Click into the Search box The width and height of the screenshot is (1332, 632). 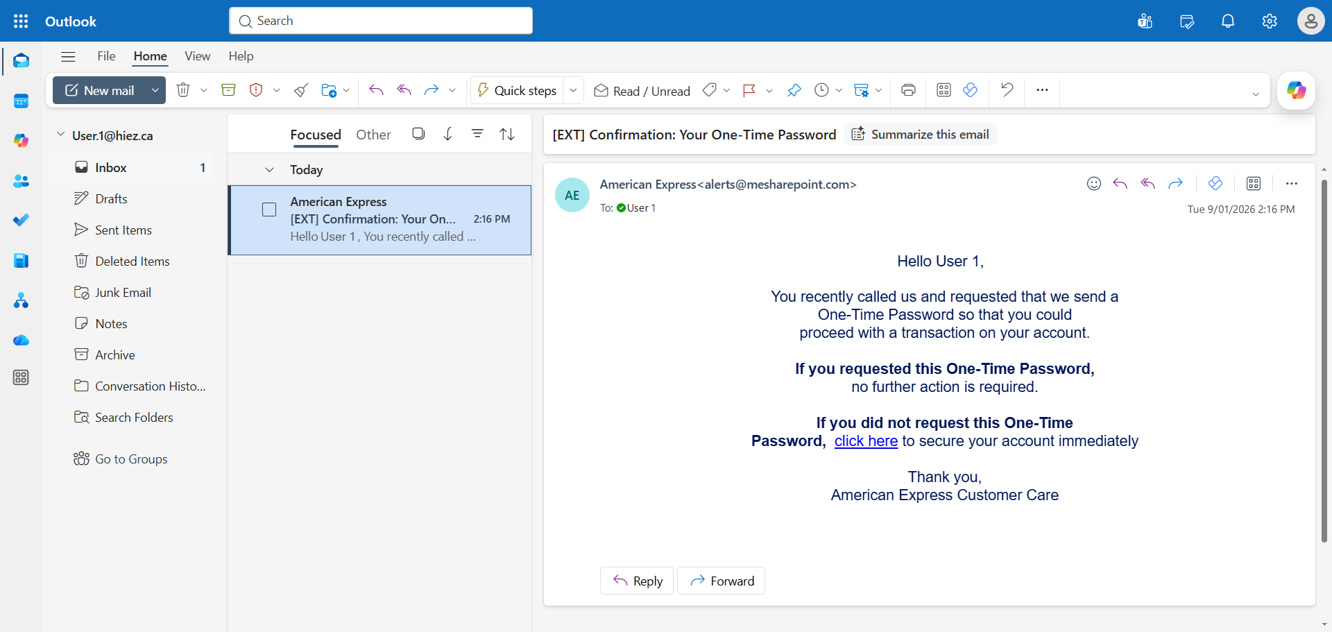tap(381, 21)
